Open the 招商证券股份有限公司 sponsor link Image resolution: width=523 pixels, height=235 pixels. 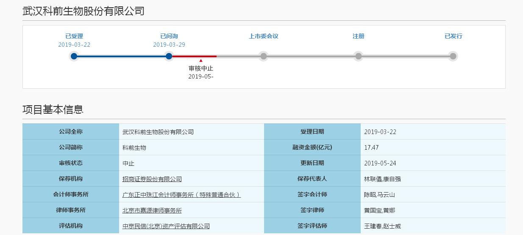(152, 179)
